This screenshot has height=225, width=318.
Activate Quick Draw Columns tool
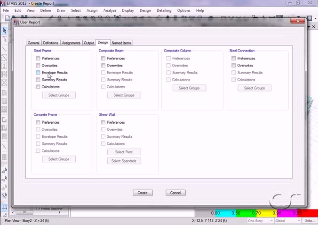click(4, 66)
